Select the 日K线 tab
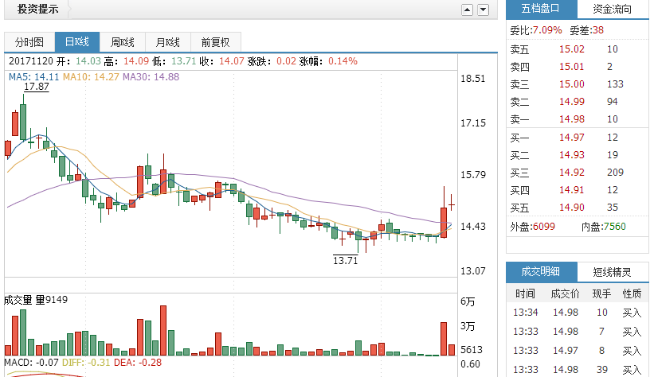The width and height of the screenshot is (654, 377). [77, 42]
